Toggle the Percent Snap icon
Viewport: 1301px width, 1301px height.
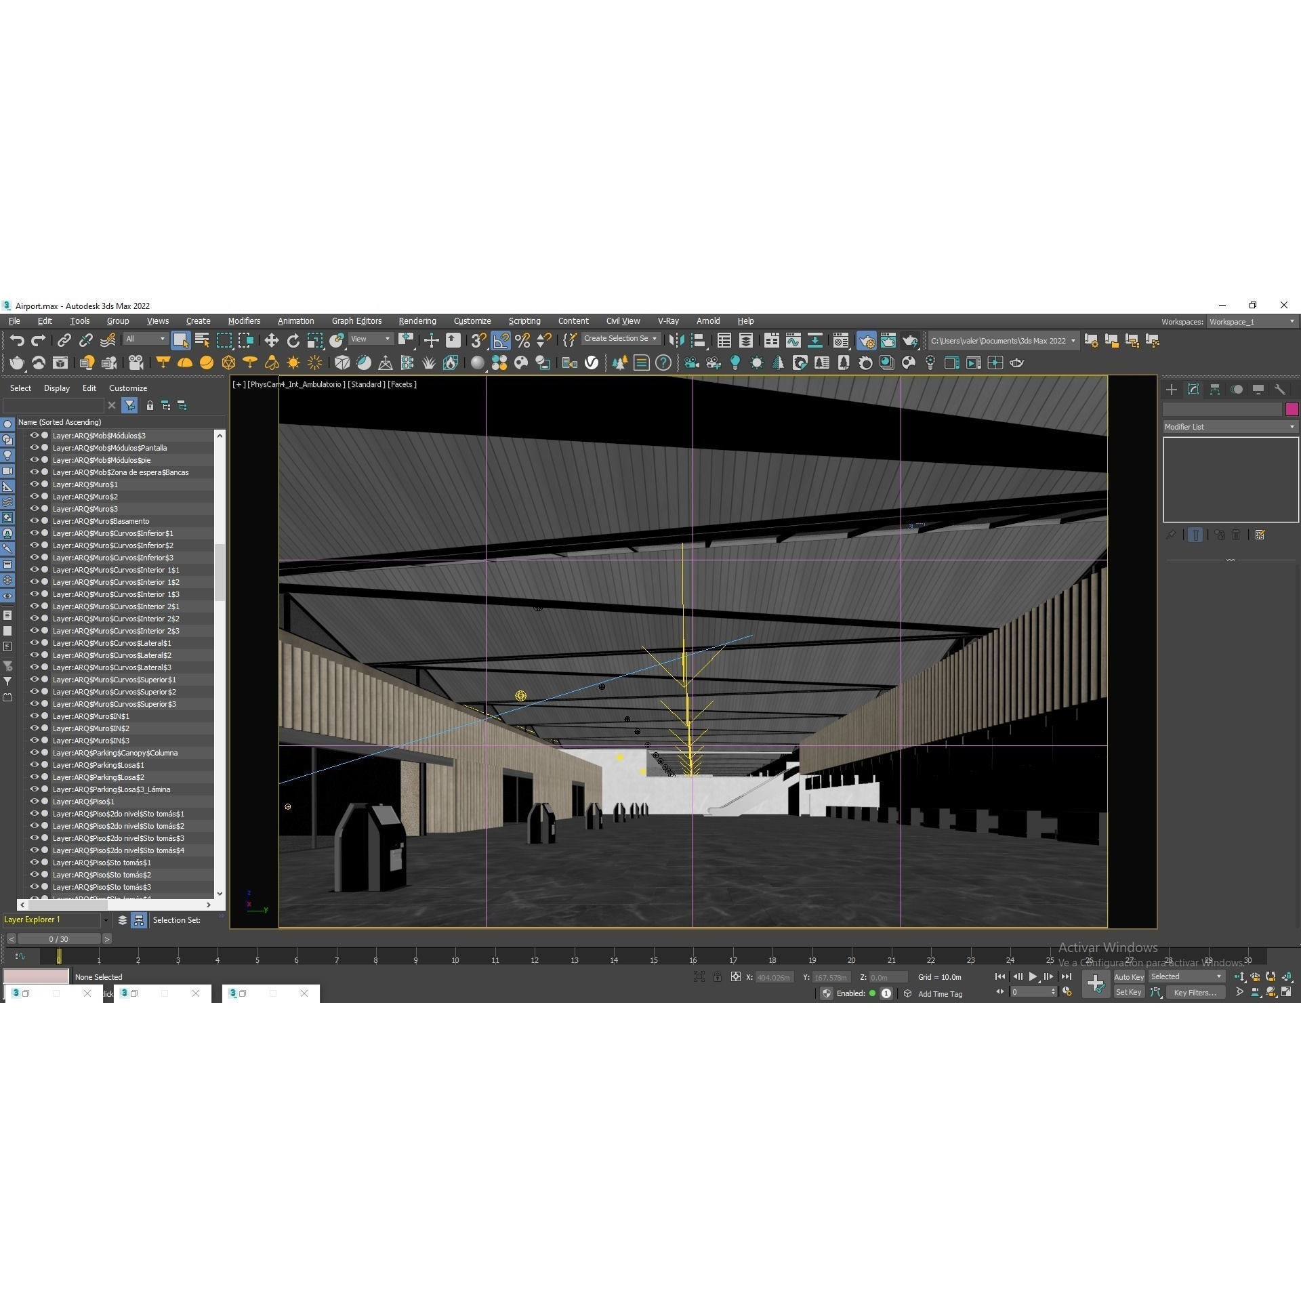[522, 341]
